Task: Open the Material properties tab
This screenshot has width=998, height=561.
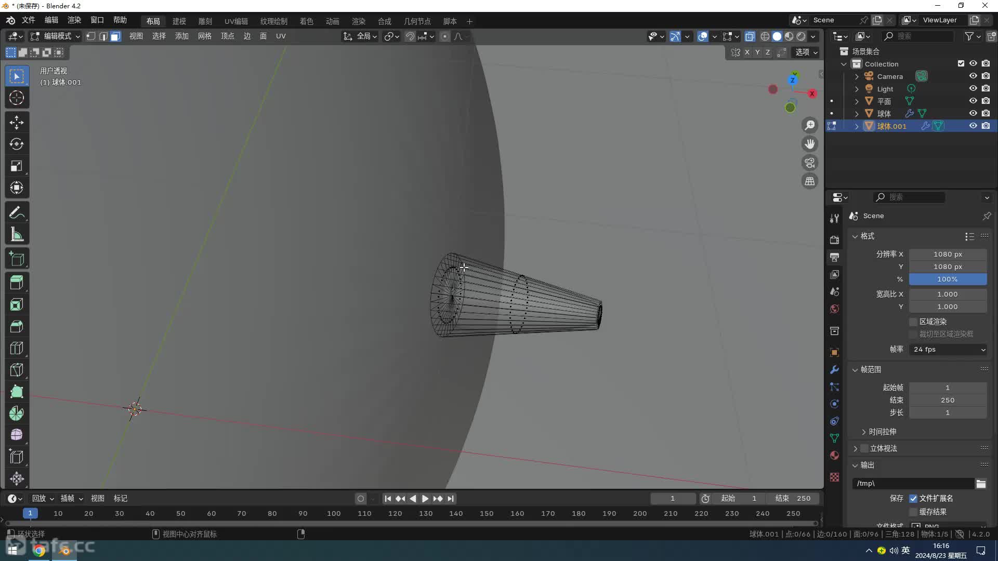Action: click(x=834, y=456)
